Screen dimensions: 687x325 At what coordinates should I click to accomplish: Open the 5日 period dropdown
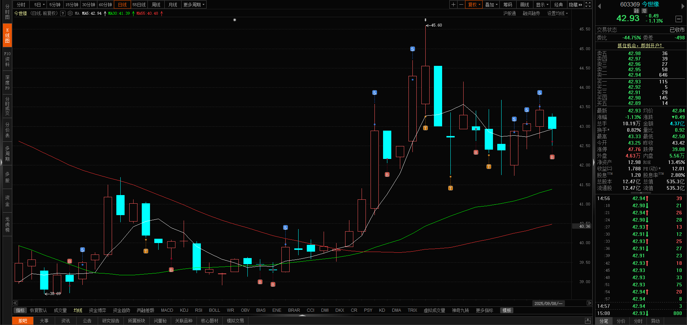(39, 5)
